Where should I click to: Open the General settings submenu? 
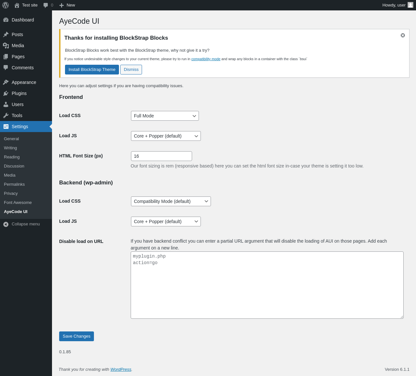[11, 139]
